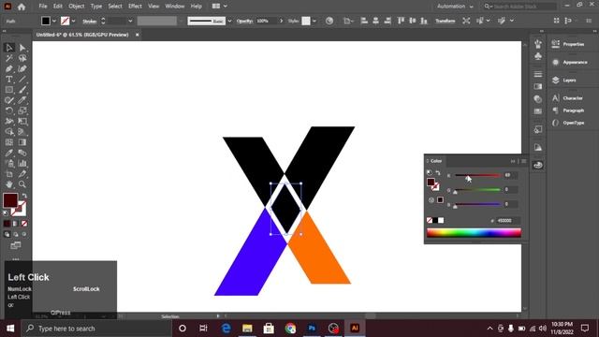Set paint mode to None
The height and width of the screenshot is (337, 599).
24,224
